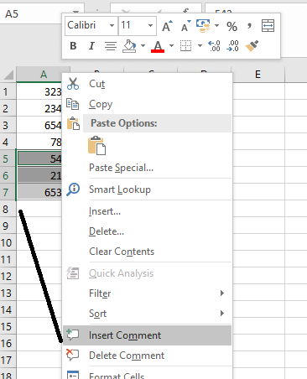Click cell containing 653
The image size is (307, 379).
[39, 192]
